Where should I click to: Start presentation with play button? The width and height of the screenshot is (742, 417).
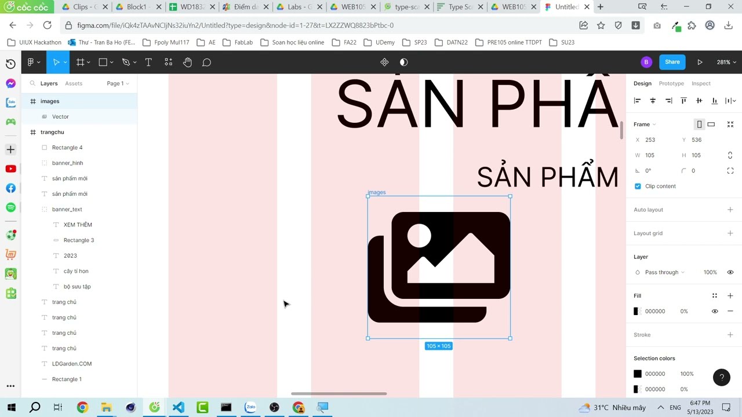700,62
